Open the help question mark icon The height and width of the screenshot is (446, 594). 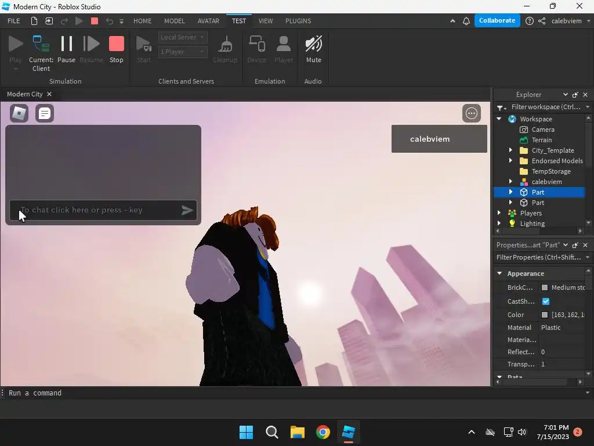pyautogui.click(x=529, y=21)
